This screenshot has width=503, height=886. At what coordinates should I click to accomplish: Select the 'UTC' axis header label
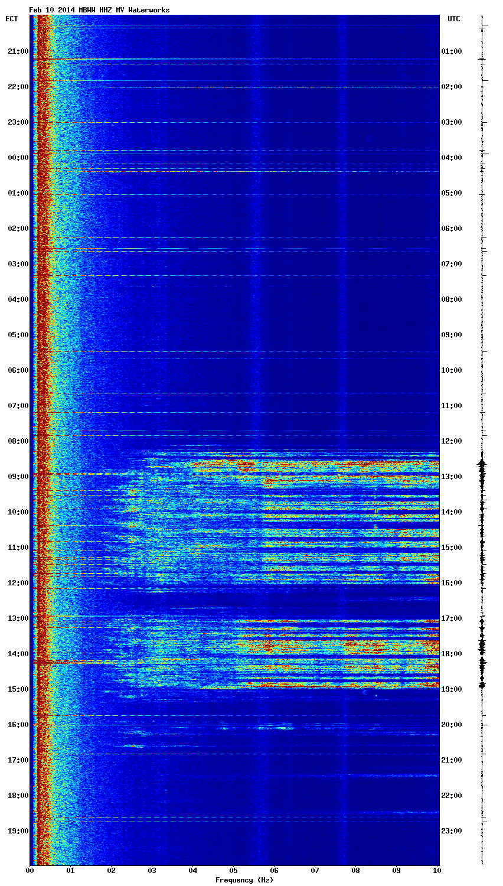click(453, 19)
